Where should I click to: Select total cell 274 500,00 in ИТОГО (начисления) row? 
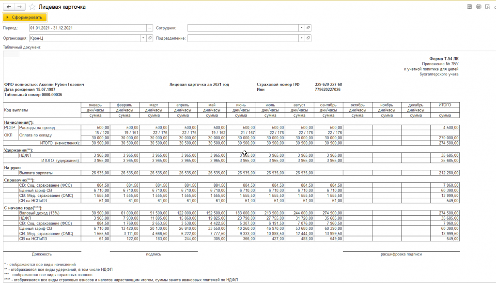pyautogui.click(x=445, y=143)
